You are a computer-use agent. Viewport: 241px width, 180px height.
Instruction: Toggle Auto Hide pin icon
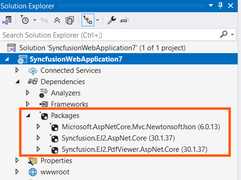[x=220, y=6]
